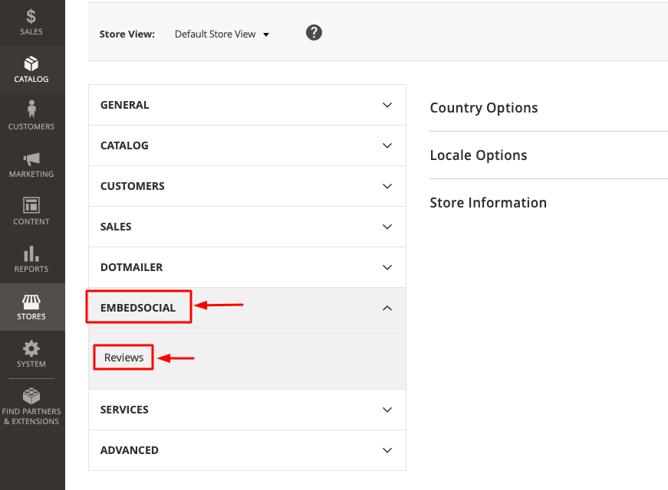The image size is (668, 490).
Task: Collapse the EmbedSocial section
Action: pos(247,308)
